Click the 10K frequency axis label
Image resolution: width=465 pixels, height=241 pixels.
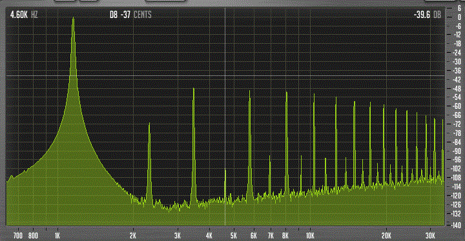(310, 236)
